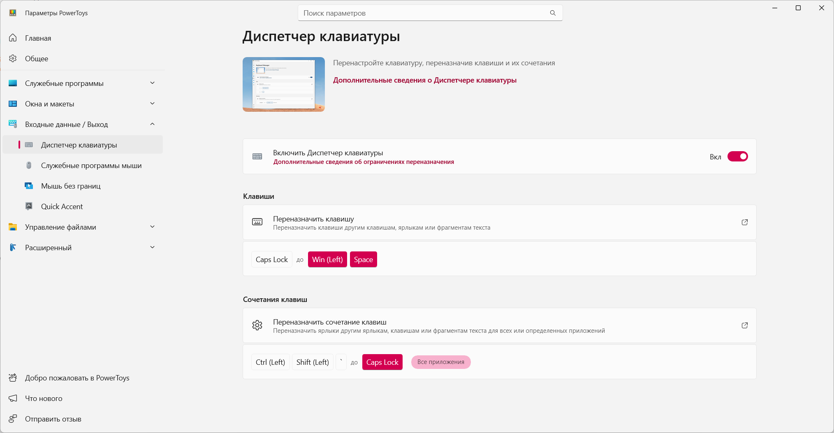
Task: Click the Параметры PowerToys window title
Action: [56, 13]
